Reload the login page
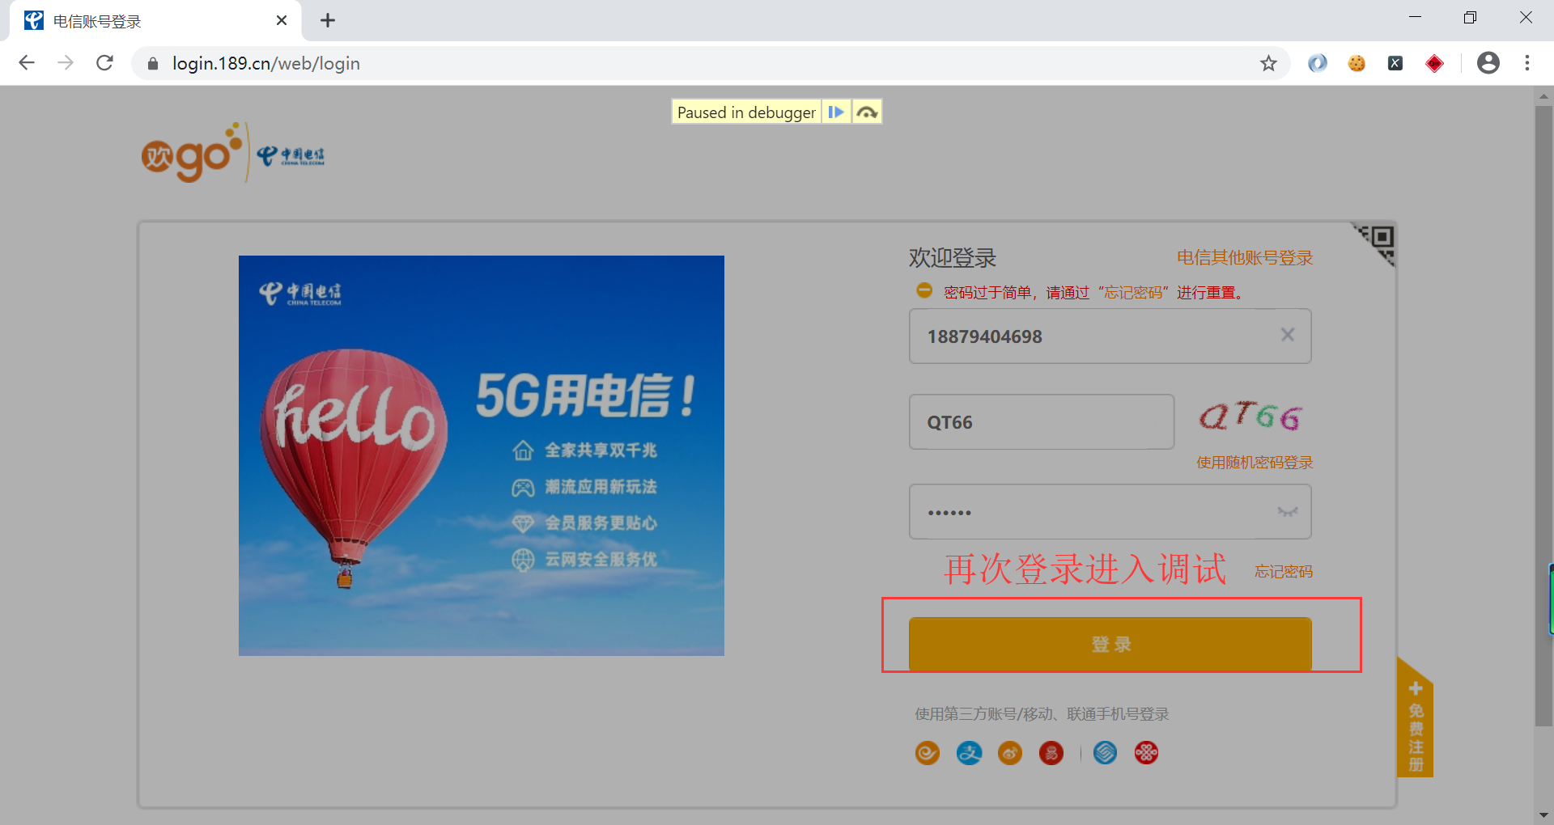Image resolution: width=1554 pixels, height=825 pixels. [x=104, y=63]
